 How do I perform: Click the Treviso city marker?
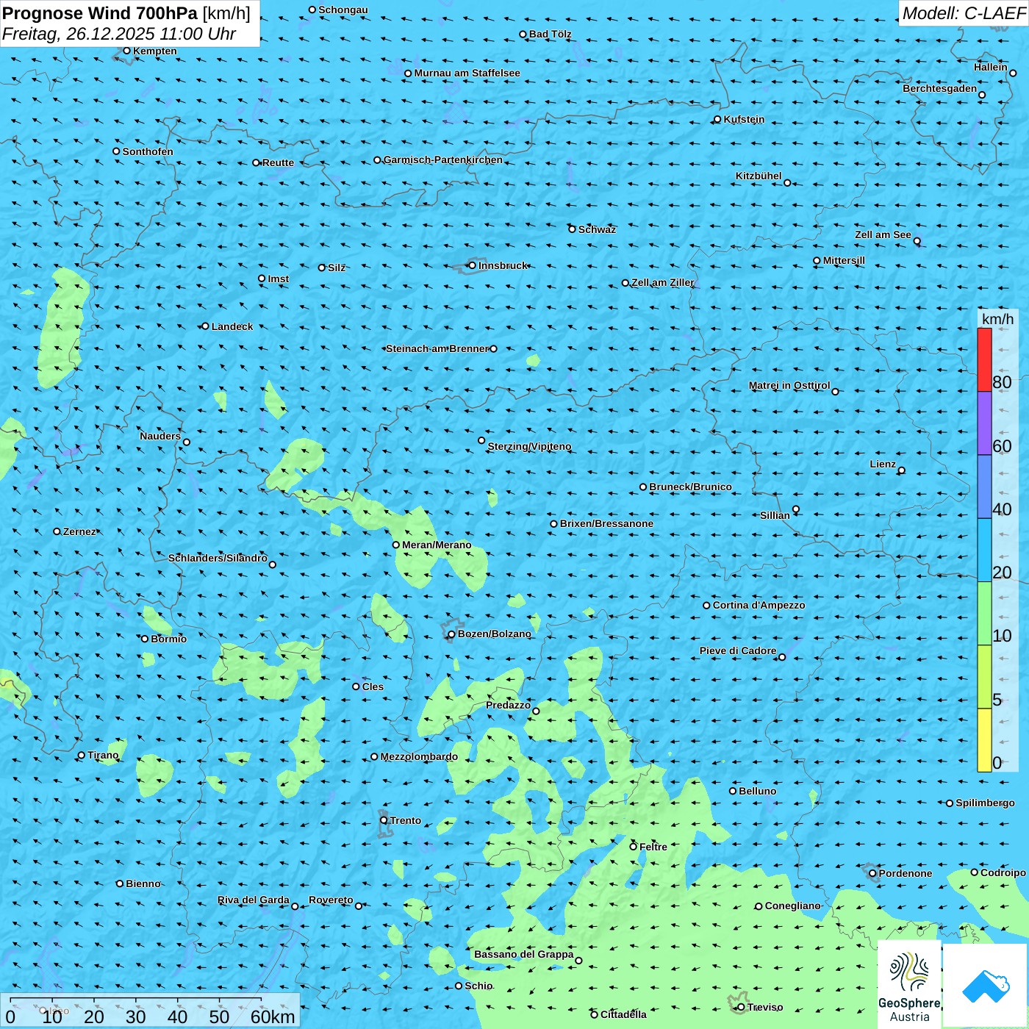pyautogui.click(x=741, y=1007)
